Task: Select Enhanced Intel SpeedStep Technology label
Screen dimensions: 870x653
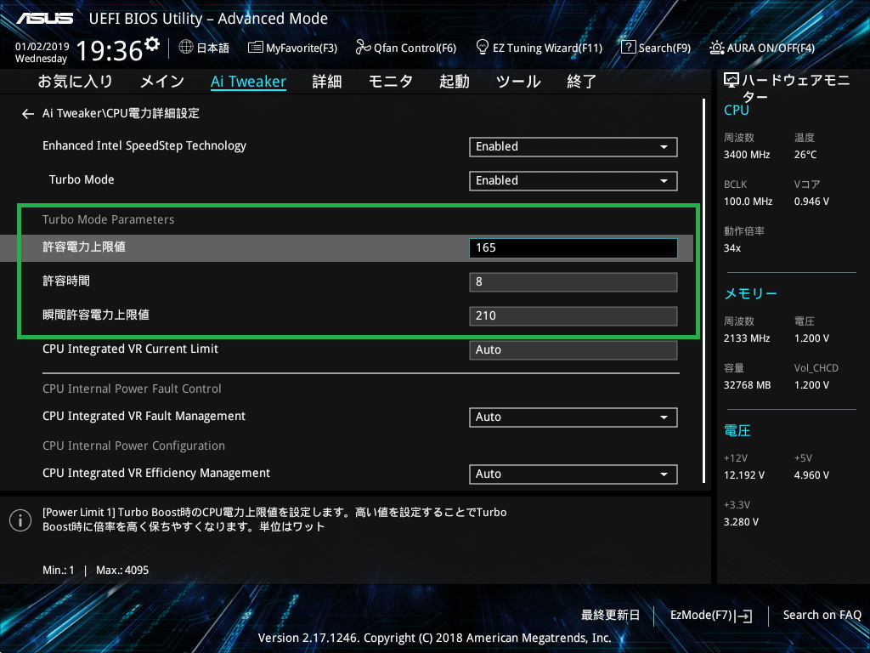Action: click(144, 146)
